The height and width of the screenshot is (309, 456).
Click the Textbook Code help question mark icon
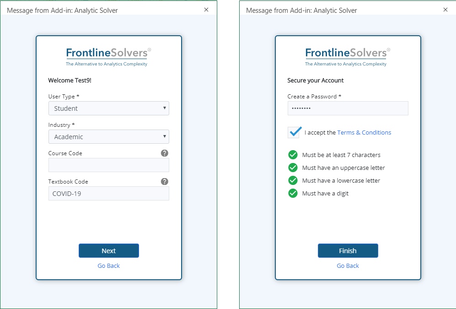(165, 182)
